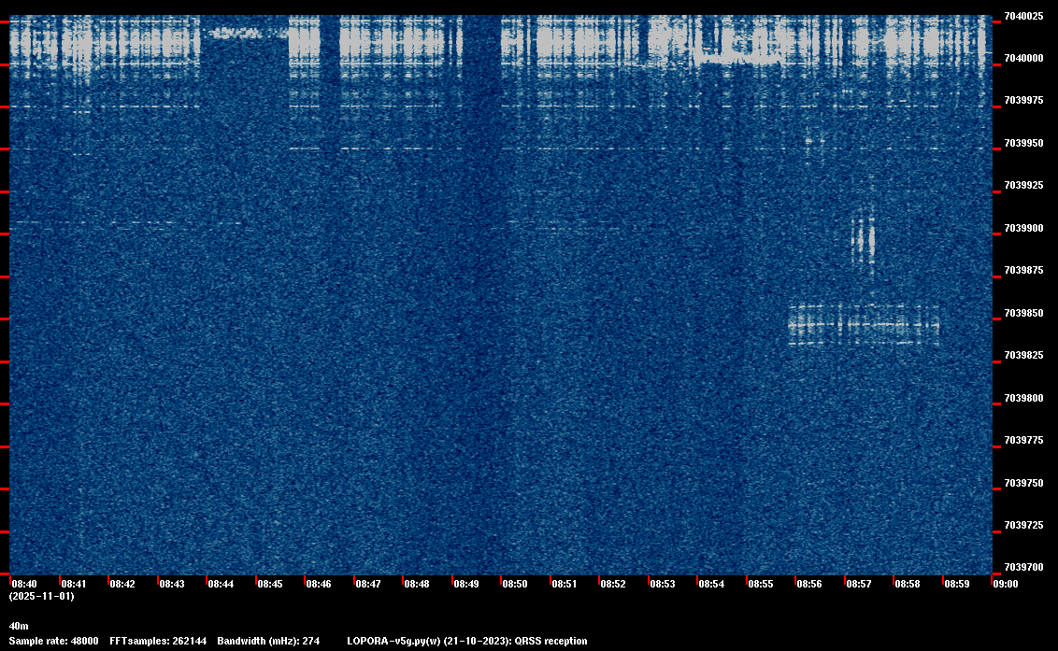
Task: Click the Sample rate: 48000 text
Action: pyautogui.click(x=53, y=641)
